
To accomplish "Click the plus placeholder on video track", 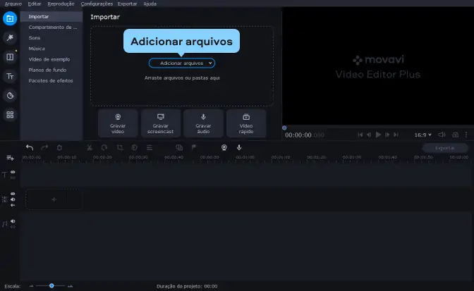I will 54,199.
